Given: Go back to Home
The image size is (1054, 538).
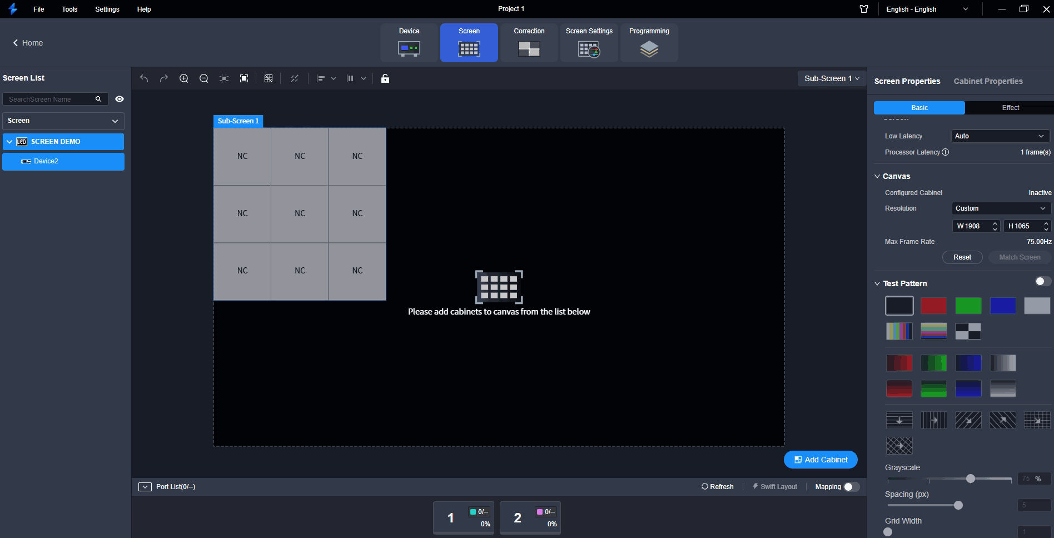Looking at the screenshot, I should coord(28,43).
